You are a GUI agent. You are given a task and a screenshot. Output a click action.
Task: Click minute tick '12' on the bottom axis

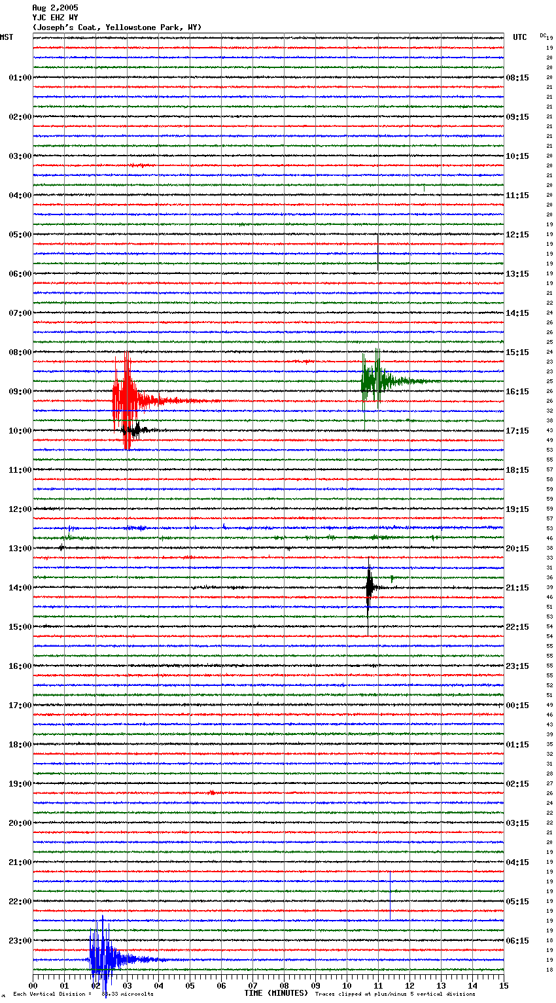409,985
